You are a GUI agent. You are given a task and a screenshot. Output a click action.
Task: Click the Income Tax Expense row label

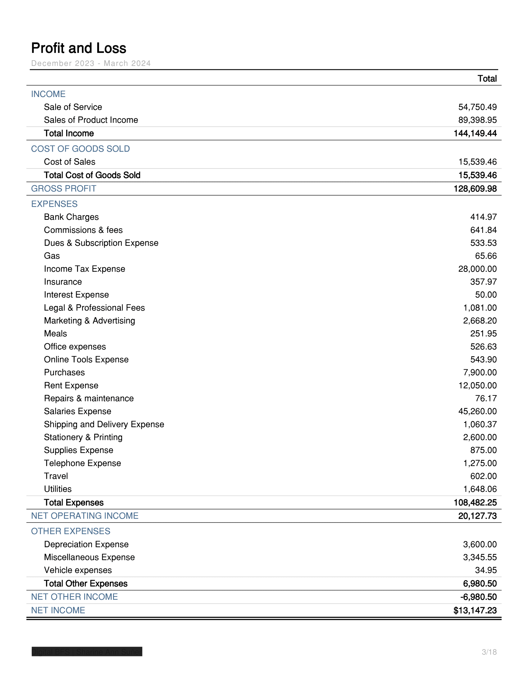point(84,269)
